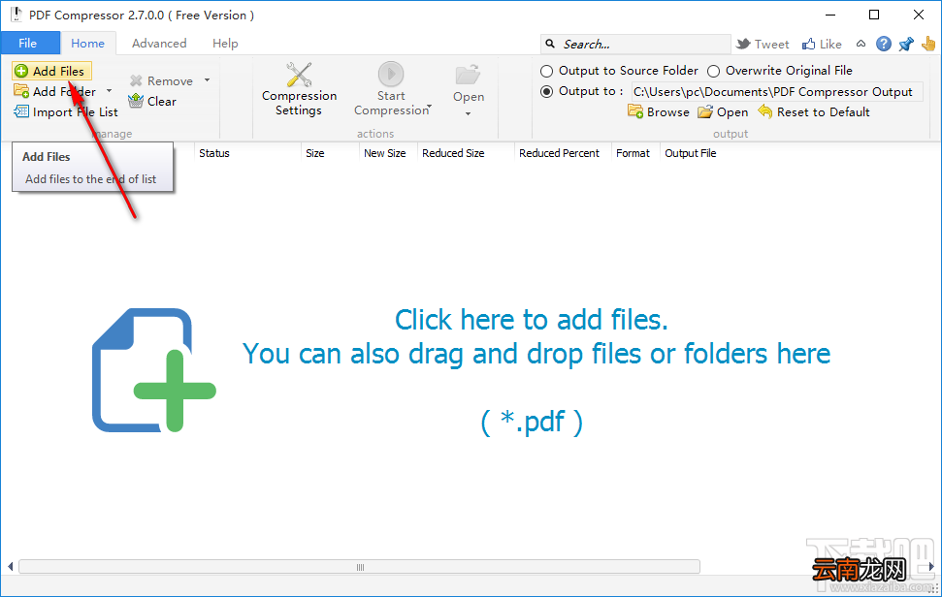Open the File menu tab
This screenshot has height=597, width=942.
30,44
